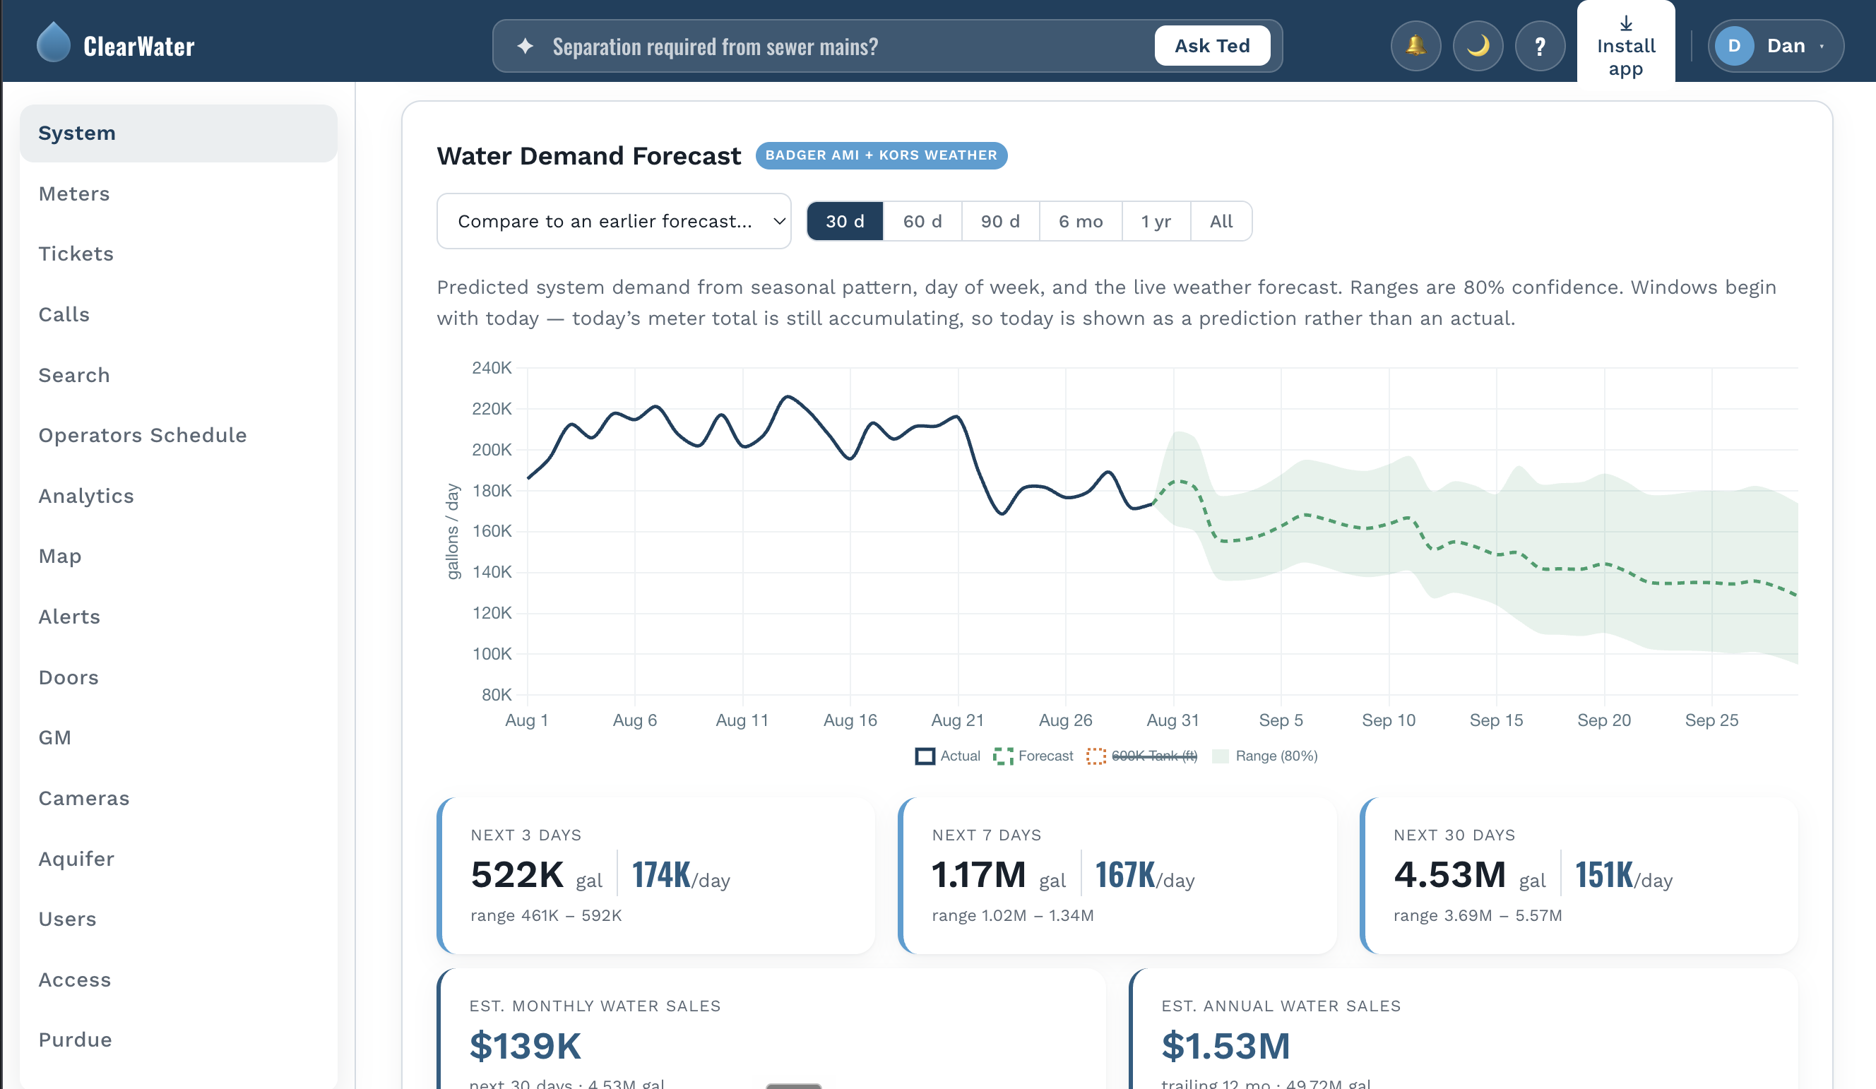Image resolution: width=1876 pixels, height=1089 pixels.
Task: Open System in the sidebar
Action: click(x=179, y=133)
